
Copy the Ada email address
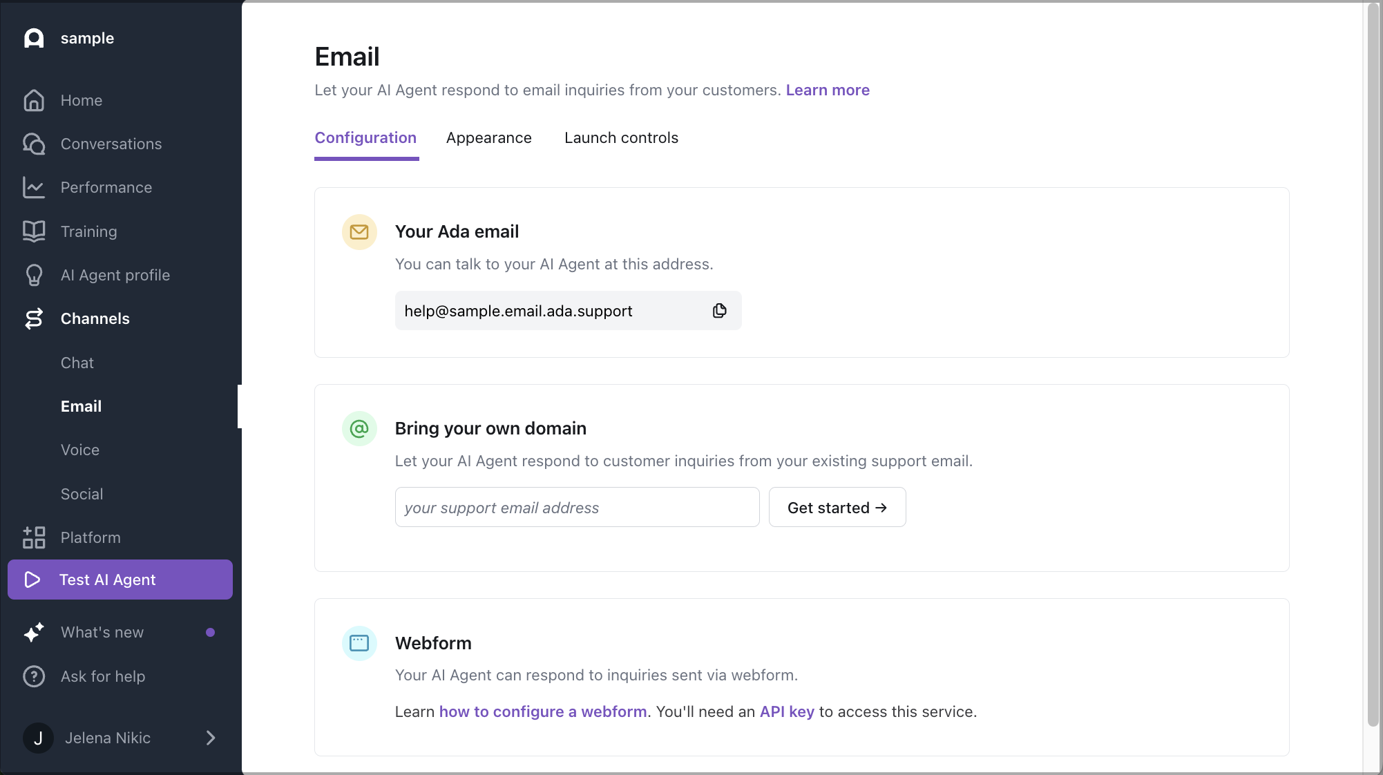(x=719, y=311)
